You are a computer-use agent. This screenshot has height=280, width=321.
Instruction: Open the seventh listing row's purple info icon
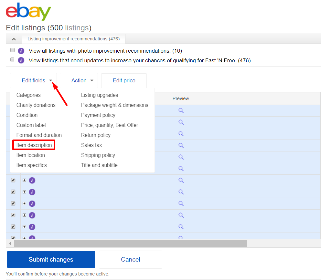(x=32, y=181)
